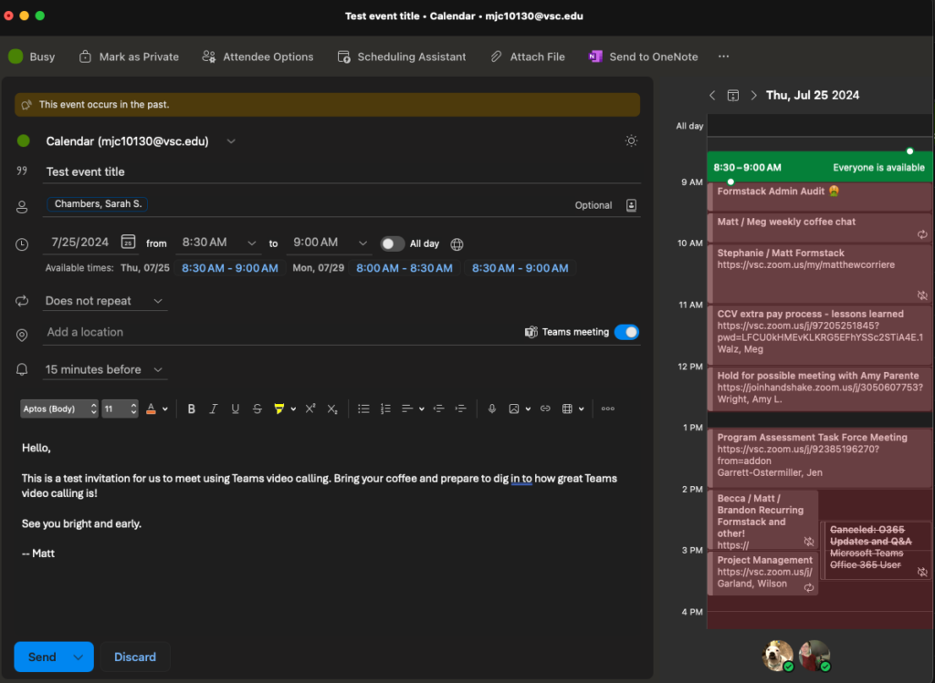
Task: Open the 15 minutes before reminder dropdown
Action: (104, 369)
